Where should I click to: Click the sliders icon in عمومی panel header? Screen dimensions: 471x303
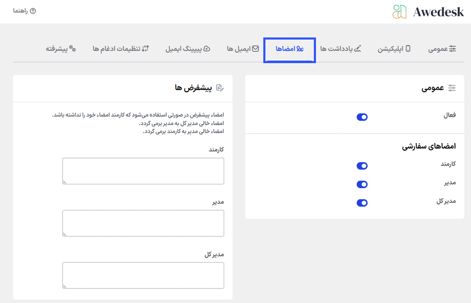[452, 88]
